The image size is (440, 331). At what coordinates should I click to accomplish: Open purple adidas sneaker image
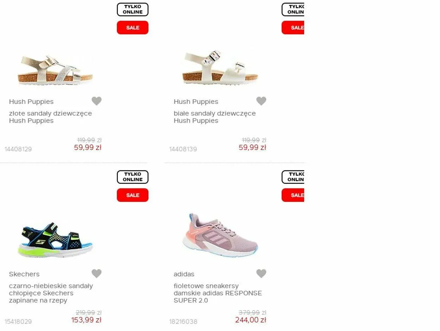(x=220, y=235)
